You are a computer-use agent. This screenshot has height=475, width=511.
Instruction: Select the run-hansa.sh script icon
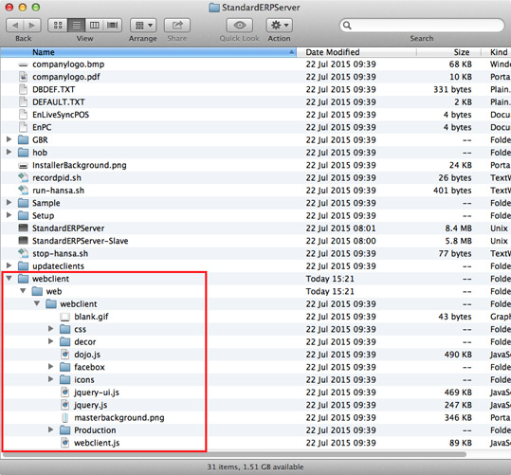[x=23, y=191]
